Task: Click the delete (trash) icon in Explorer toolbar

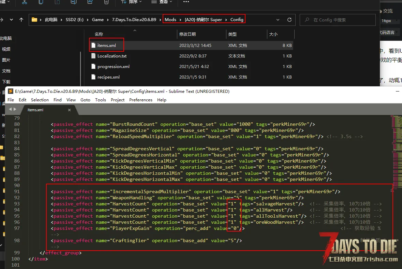Action: point(106,2)
